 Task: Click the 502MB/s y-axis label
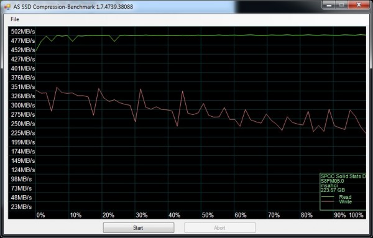tap(23, 32)
